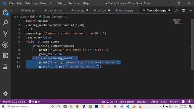Open the Go menu
The width and height of the screenshot is (194, 109).
click(x=51, y=3)
